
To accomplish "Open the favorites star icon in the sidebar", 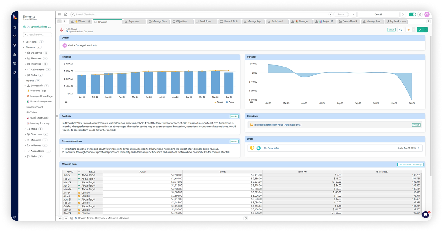I will [15, 27].
